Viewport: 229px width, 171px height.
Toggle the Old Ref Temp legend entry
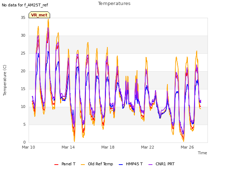tap(97, 164)
